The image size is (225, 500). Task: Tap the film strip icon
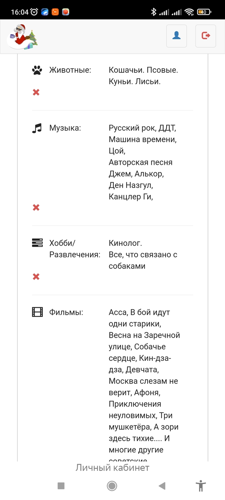pos(37,312)
